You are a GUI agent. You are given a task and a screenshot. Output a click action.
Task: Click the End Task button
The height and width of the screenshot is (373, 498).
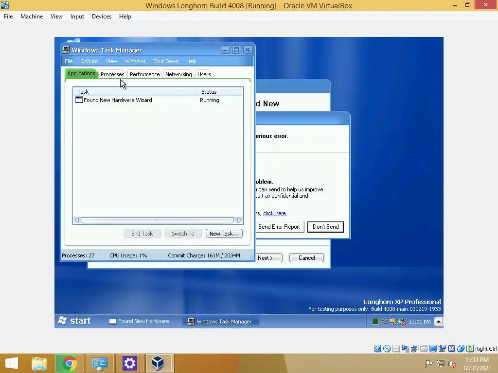[x=142, y=234]
